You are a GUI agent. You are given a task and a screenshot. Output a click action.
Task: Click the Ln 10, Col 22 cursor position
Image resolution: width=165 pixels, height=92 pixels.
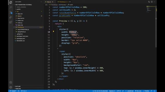click(100, 91)
